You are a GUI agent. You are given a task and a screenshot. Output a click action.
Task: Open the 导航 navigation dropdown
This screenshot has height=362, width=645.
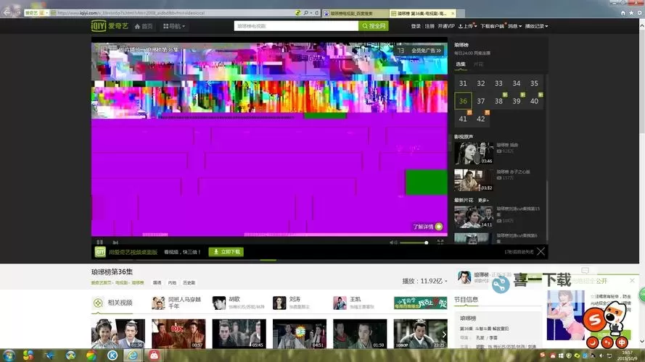(x=173, y=26)
